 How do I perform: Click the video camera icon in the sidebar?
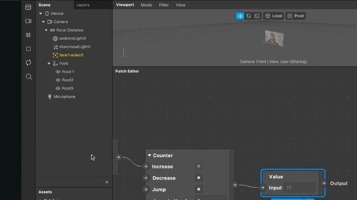28,21
